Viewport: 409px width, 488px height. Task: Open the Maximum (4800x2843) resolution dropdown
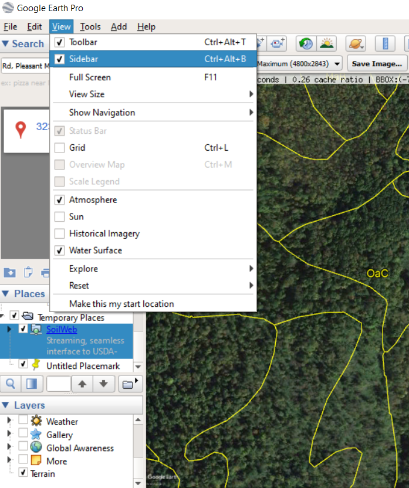tap(299, 63)
